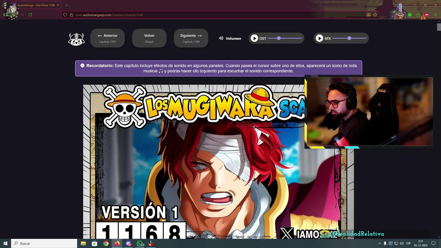Open Google Chrome from the taskbar
Screen dimensions: 441x248
[106, 244]
